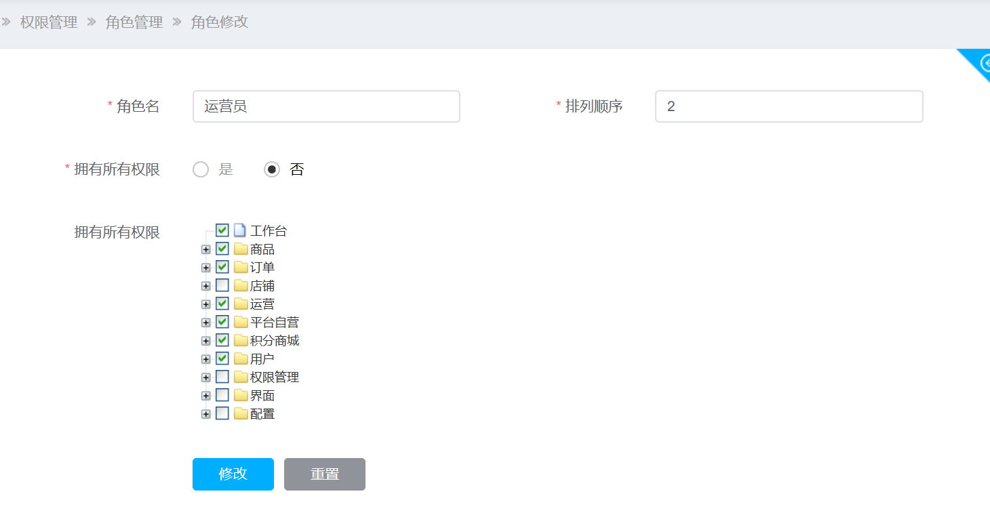Click the 商品 folder icon
The width and height of the screenshot is (990, 519).
coord(241,249)
